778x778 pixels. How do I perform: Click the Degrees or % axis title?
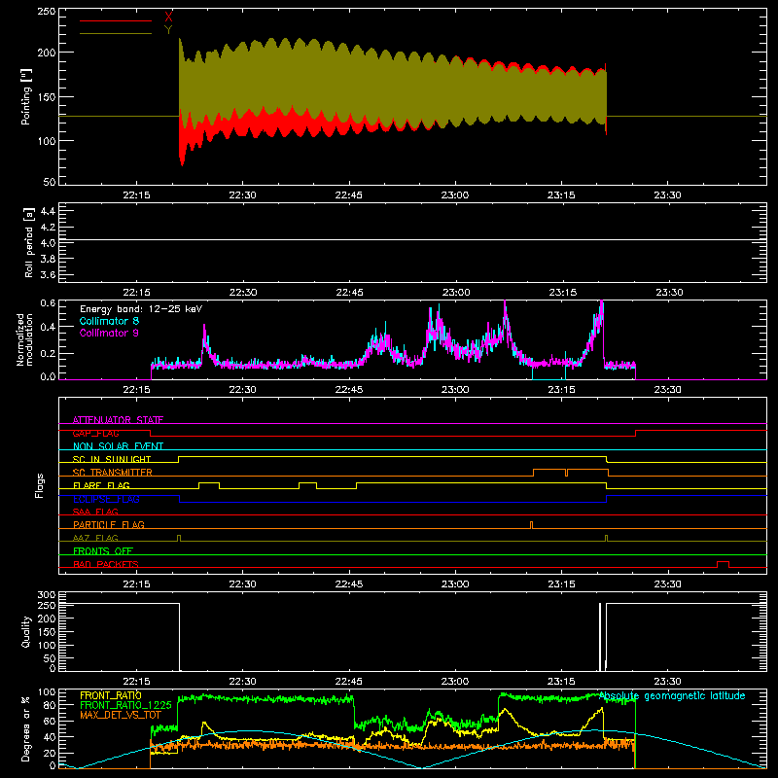click(26, 728)
